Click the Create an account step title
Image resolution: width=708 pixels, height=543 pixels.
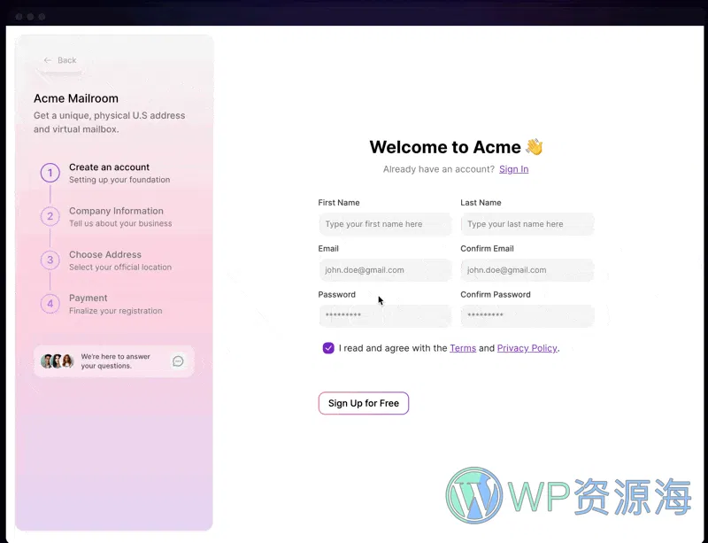109,167
